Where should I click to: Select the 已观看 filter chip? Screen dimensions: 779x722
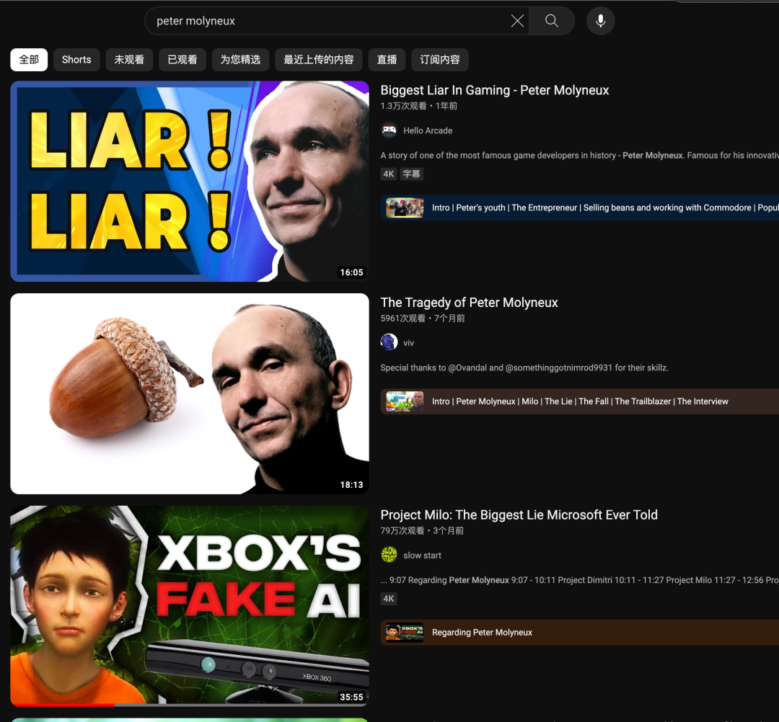click(182, 60)
